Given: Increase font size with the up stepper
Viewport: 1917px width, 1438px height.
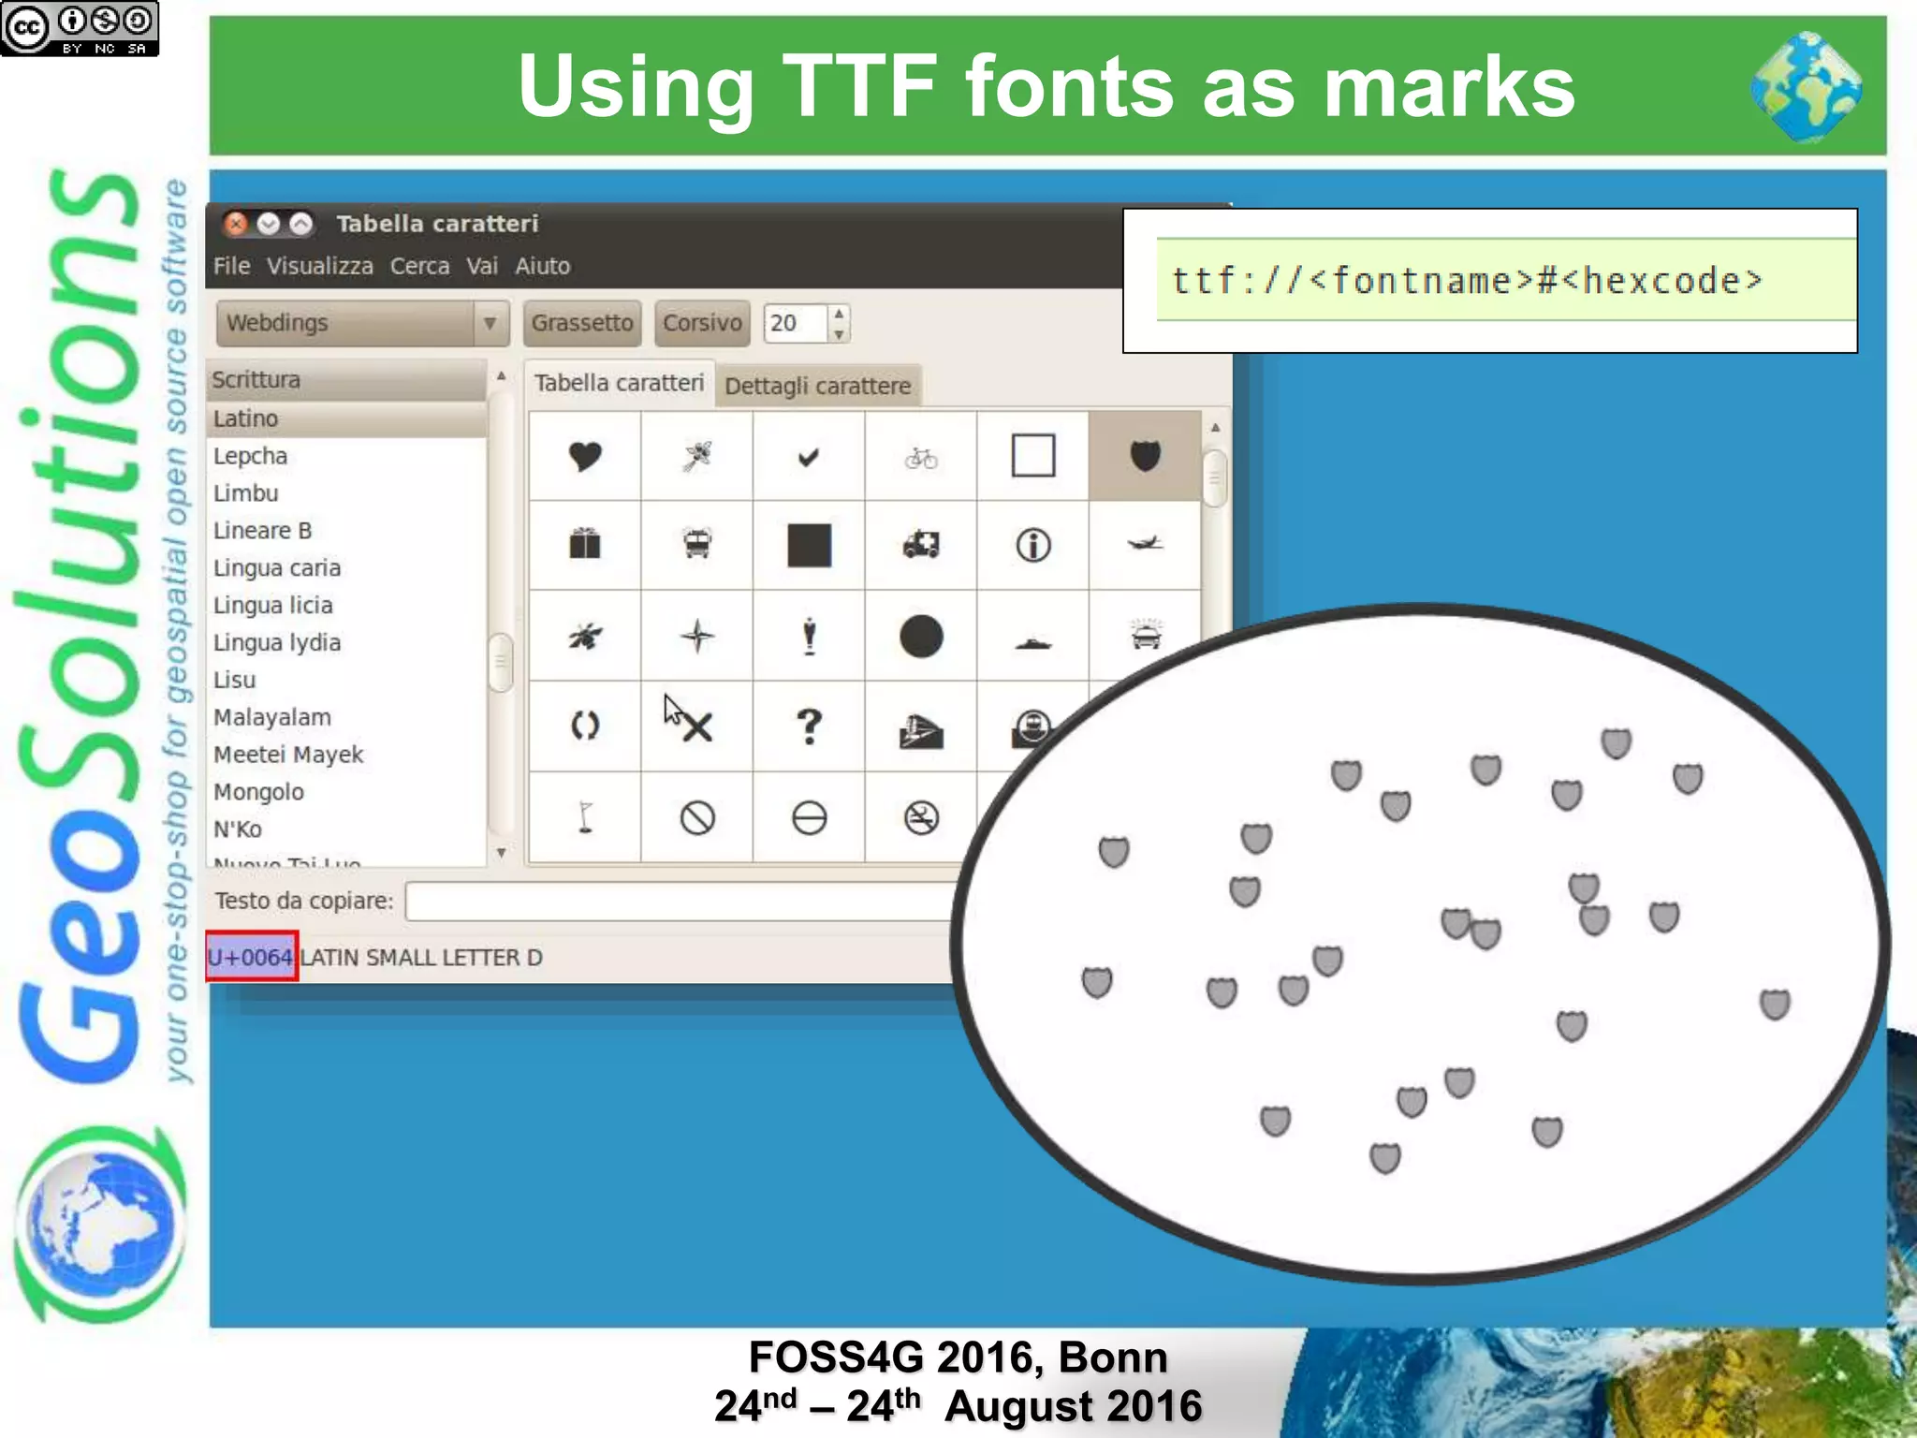Looking at the screenshot, I should tap(839, 313).
